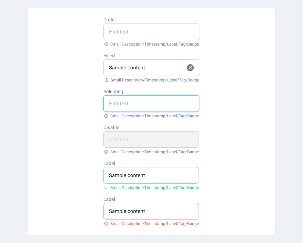Click the info icon beneath the Selecting field
Screen dimensions: 303x243
(x=106, y=116)
